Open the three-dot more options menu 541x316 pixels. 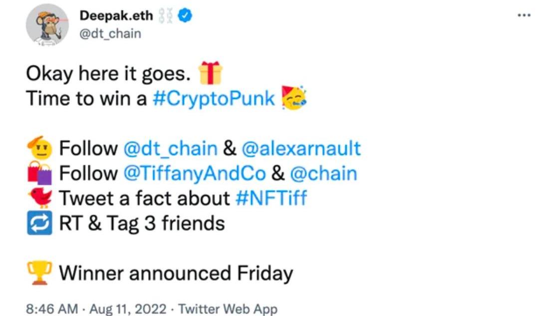524,15
